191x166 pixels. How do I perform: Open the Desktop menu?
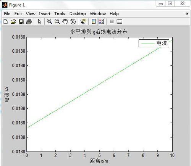tap(78, 14)
